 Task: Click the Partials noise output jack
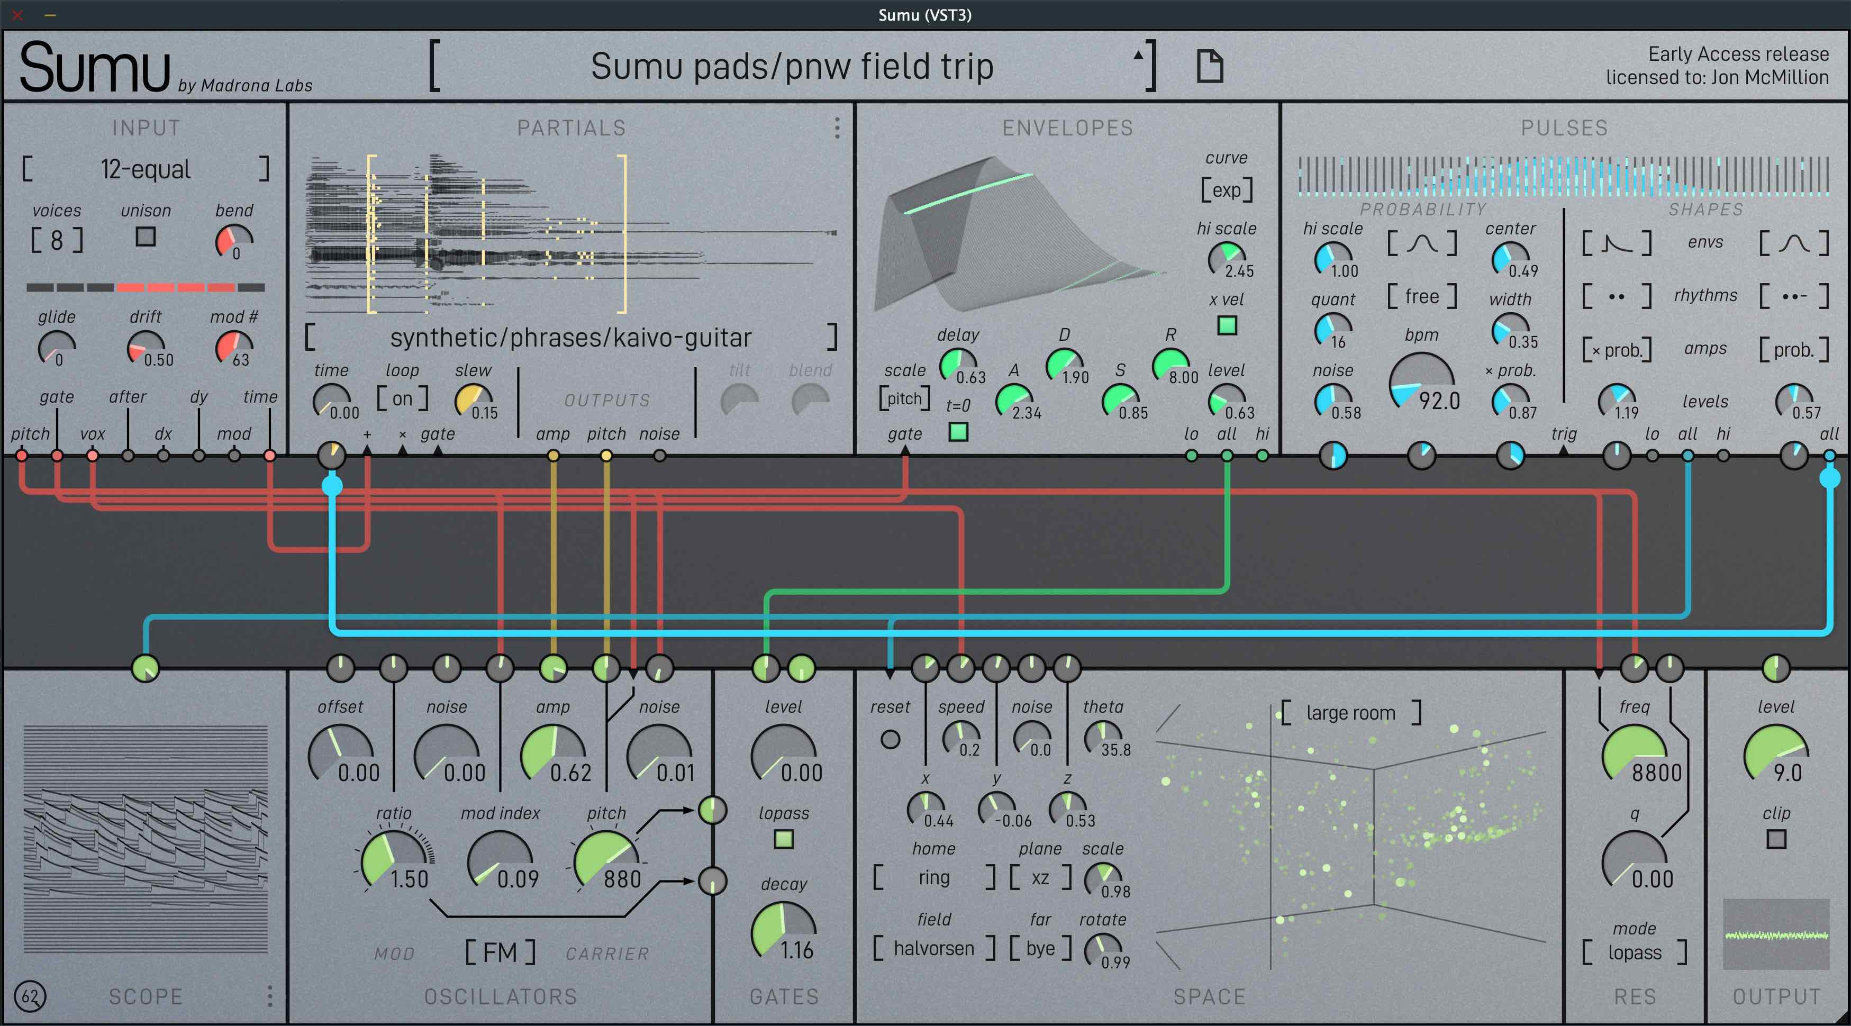659,455
